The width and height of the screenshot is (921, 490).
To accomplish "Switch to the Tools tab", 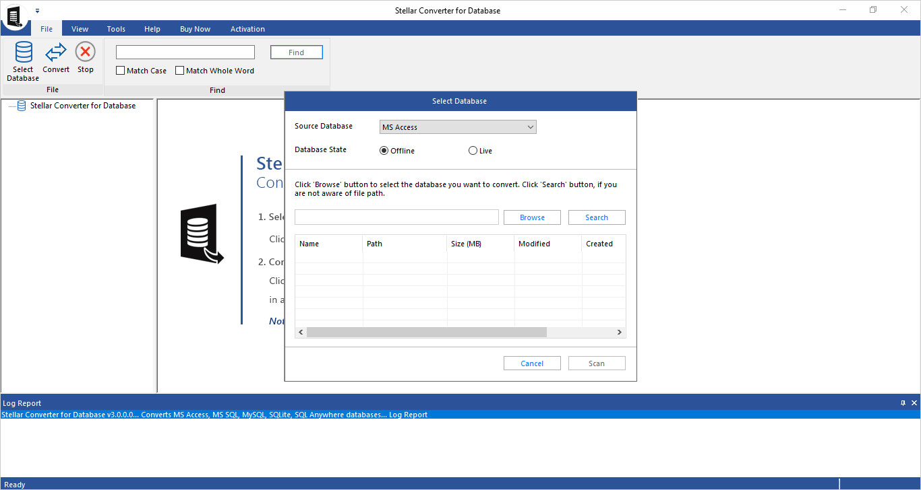I will (x=115, y=29).
